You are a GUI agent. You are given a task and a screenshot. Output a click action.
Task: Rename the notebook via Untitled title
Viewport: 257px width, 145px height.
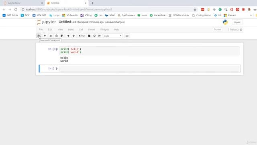(x=65, y=22)
